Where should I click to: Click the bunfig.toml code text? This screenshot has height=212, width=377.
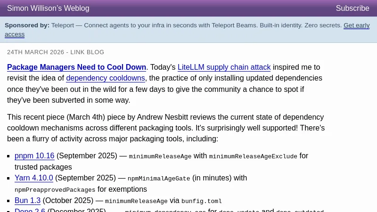(x=202, y=201)
